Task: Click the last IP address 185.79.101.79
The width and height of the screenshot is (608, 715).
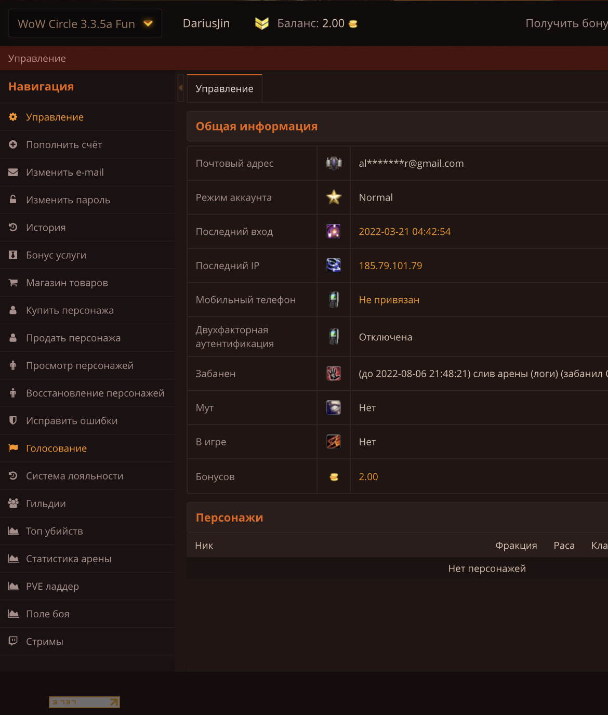Action: pyautogui.click(x=390, y=266)
